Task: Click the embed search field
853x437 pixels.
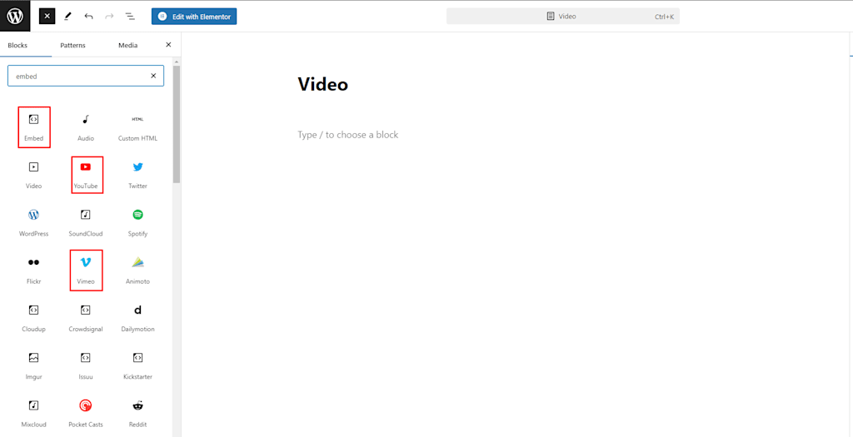Action: point(86,76)
